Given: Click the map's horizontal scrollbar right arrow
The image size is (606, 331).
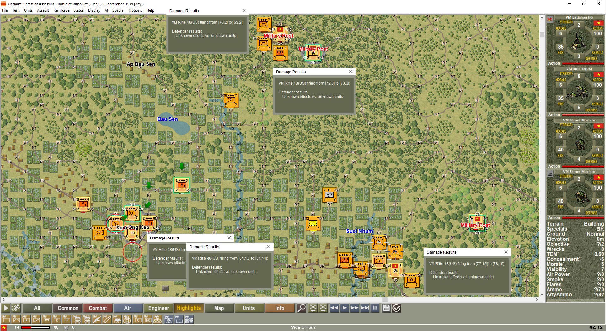Looking at the screenshot, I should pos(536,300).
